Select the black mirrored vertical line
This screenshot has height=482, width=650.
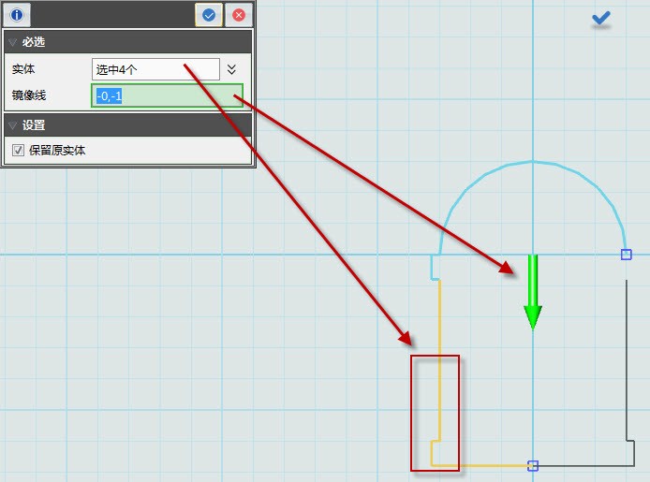click(627, 356)
